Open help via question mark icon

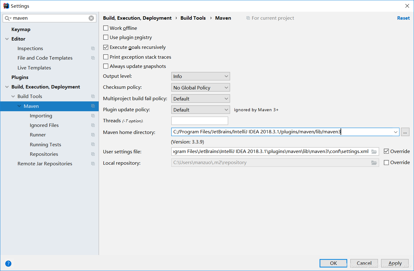8,263
